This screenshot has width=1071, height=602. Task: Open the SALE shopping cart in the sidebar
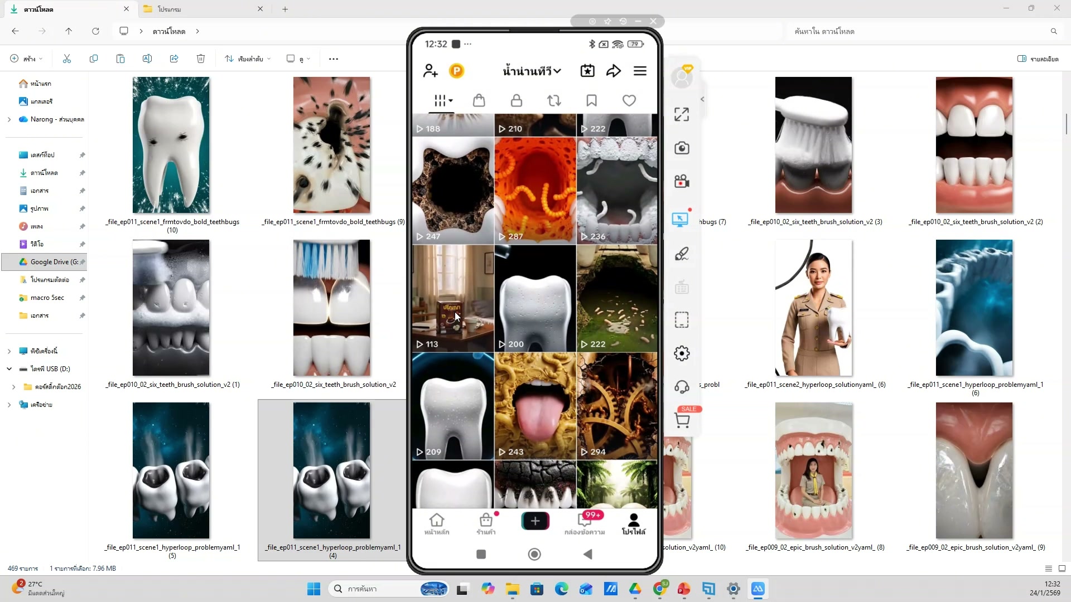[683, 420]
